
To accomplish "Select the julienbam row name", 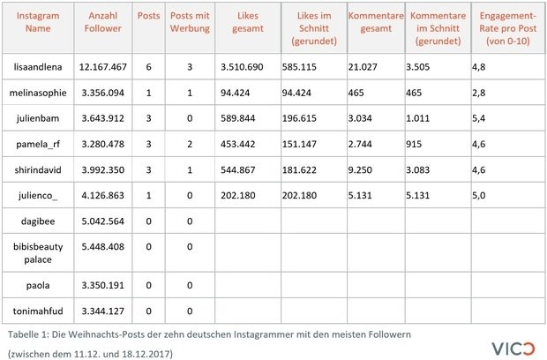I will (38, 118).
